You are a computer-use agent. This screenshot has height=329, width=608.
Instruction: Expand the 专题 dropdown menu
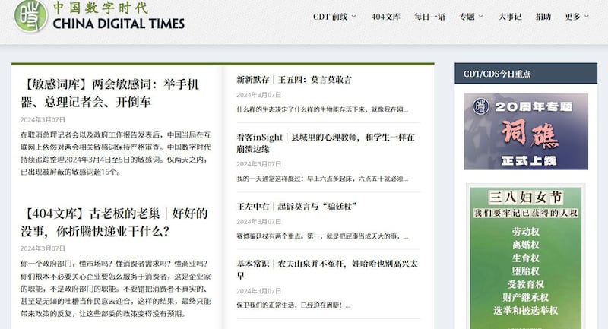point(470,16)
